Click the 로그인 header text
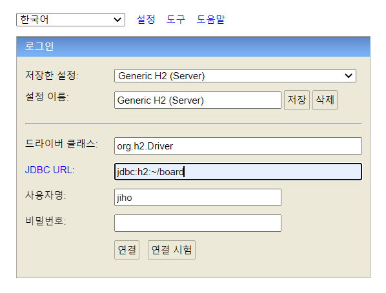Viewport: 386px width, 293px height. coord(39,46)
